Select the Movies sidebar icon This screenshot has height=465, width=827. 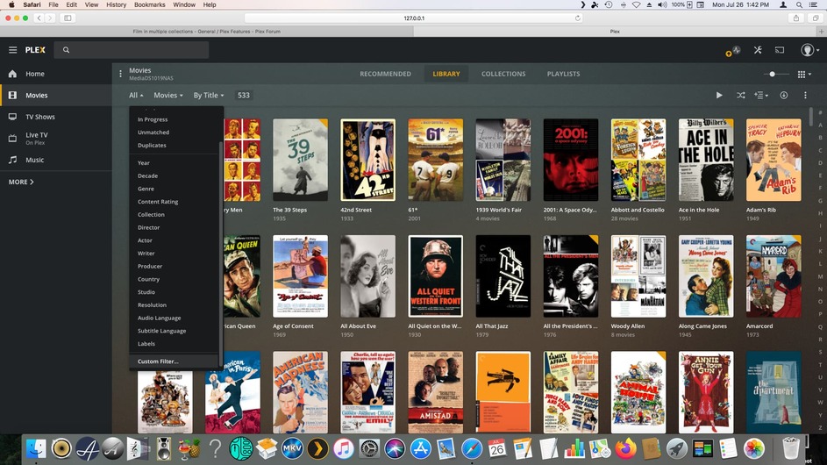coord(12,95)
